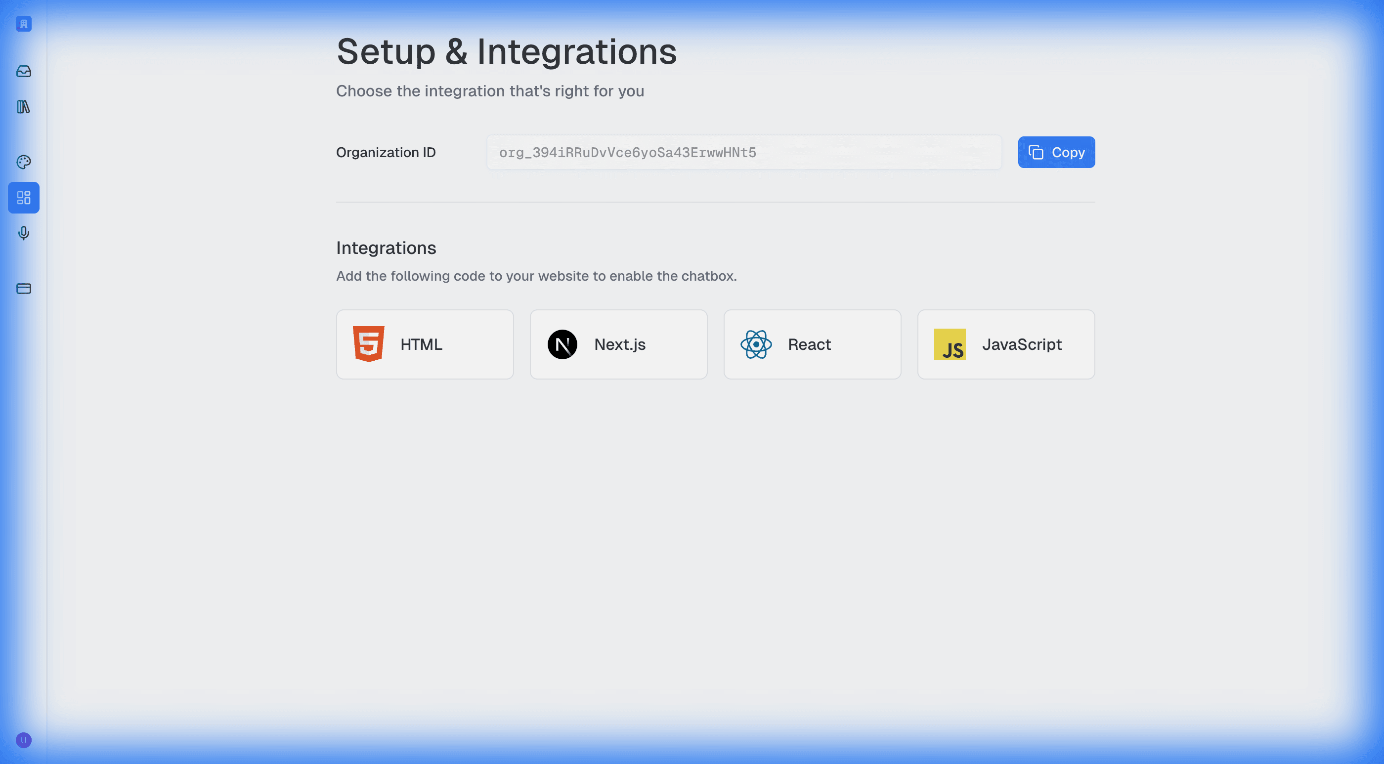
Task: Click the duplicate-pages icon inside the Copy button
Action: pyautogui.click(x=1036, y=152)
